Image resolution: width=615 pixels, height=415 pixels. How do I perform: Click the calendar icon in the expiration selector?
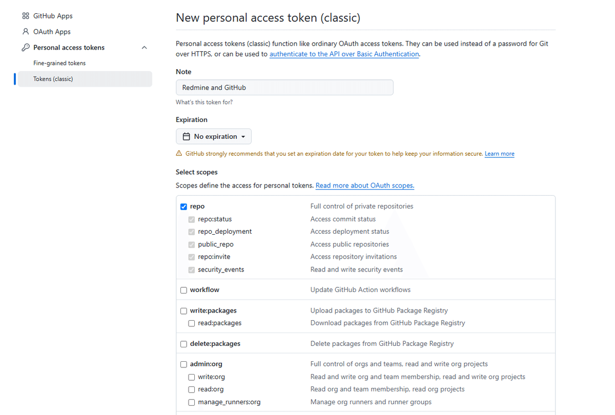tap(187, 136)
